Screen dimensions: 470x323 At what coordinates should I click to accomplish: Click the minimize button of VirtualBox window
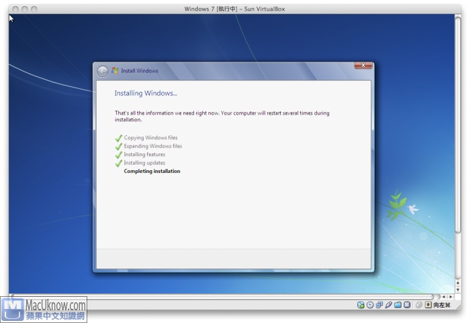point(25,9)
